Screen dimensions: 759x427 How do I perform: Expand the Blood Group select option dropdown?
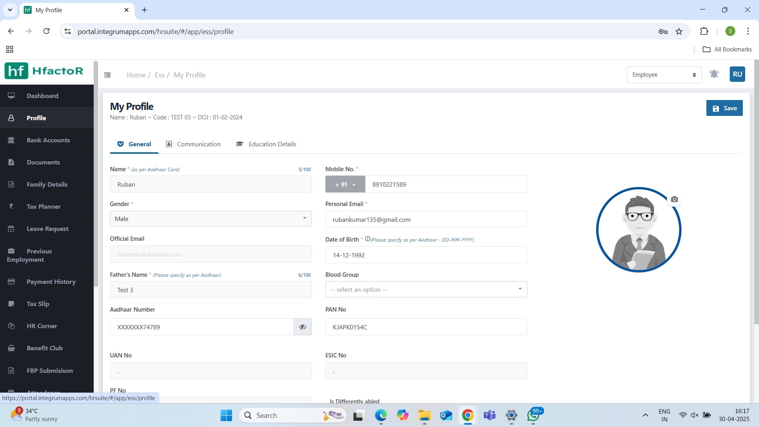(426, 290)
